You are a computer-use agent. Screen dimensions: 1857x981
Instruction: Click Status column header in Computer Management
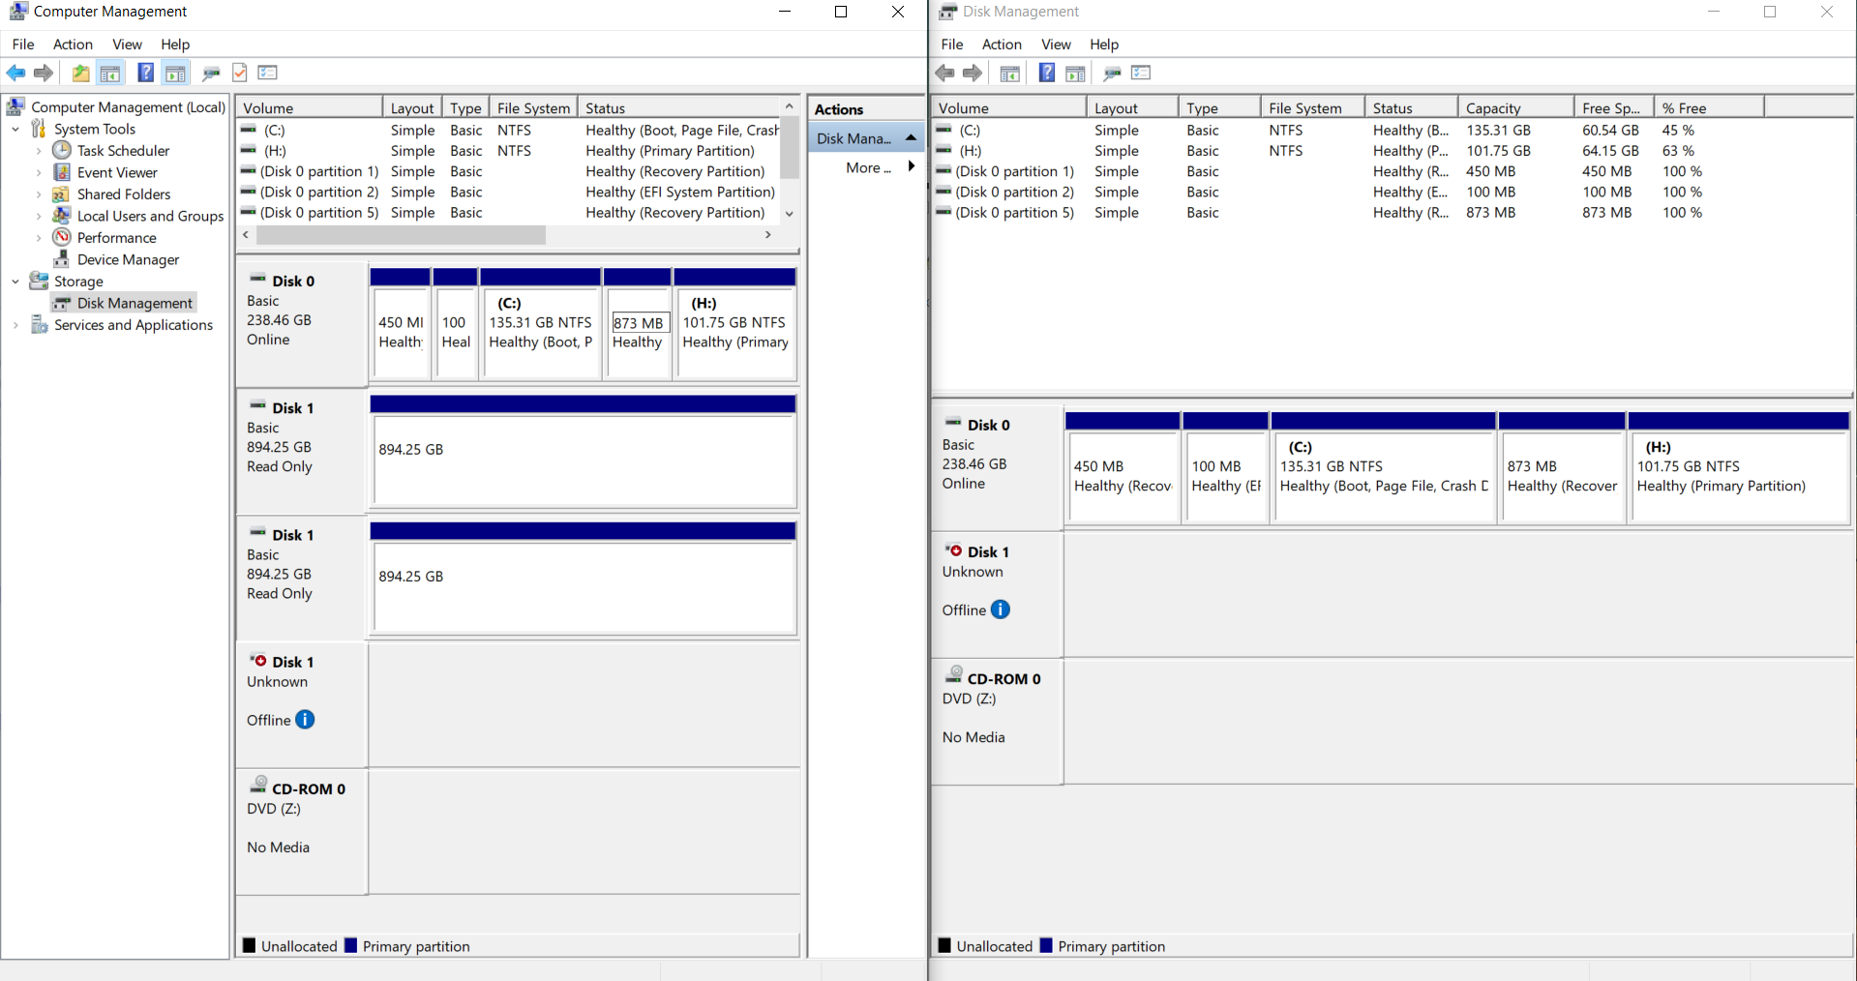[x=678, y=107]
